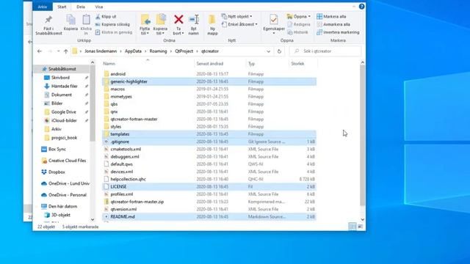Open the Öppna dropdown in ribbon
Viewport: 470px width, 264px height.
click(x=299, y=16)
